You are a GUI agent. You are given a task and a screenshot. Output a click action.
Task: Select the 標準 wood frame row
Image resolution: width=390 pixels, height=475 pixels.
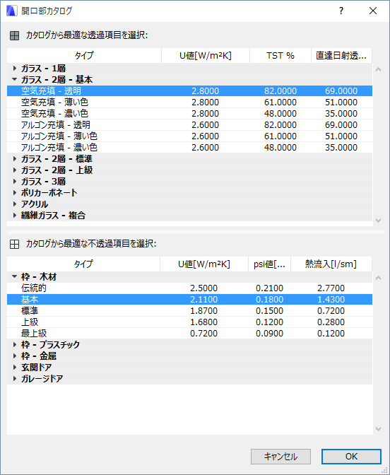coord(189,311)
